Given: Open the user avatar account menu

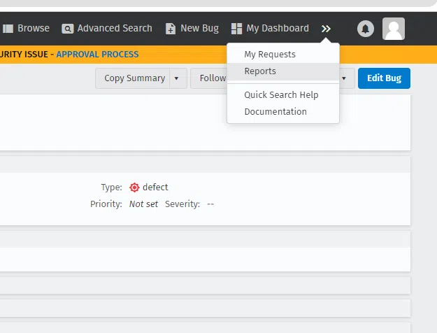Looking at the screenshot, I should (394, 29).
